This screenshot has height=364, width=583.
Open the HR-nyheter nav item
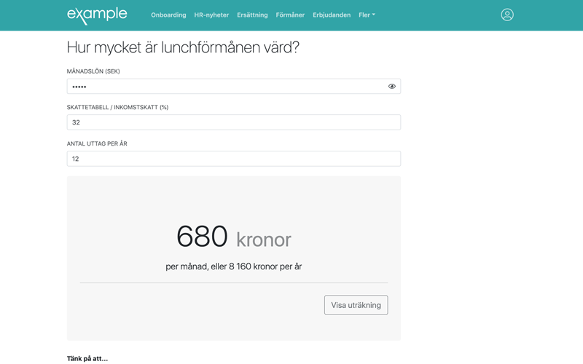pyautogui.click(x=211, y=15)
